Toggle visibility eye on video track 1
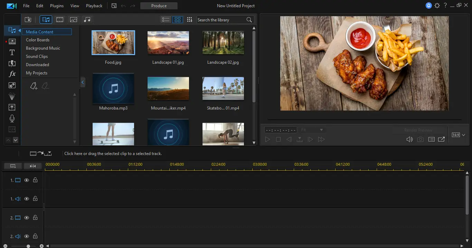The image size is (472, 248). coord(27,180)
